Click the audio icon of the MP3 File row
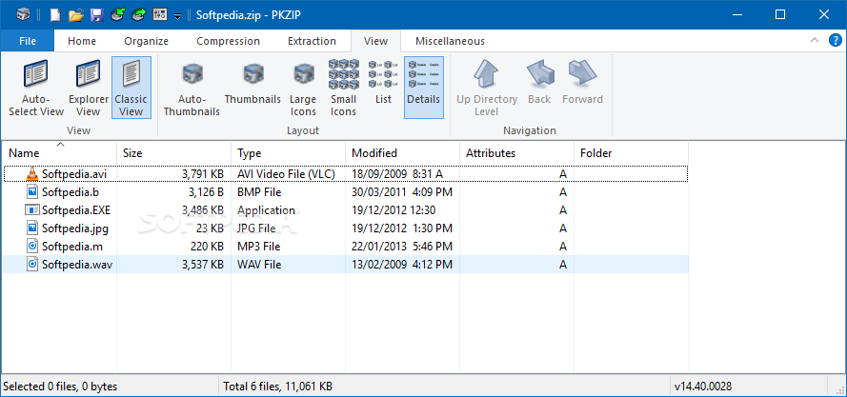The height and width of the screenshot is (397, 847). [x=32, y=247]
